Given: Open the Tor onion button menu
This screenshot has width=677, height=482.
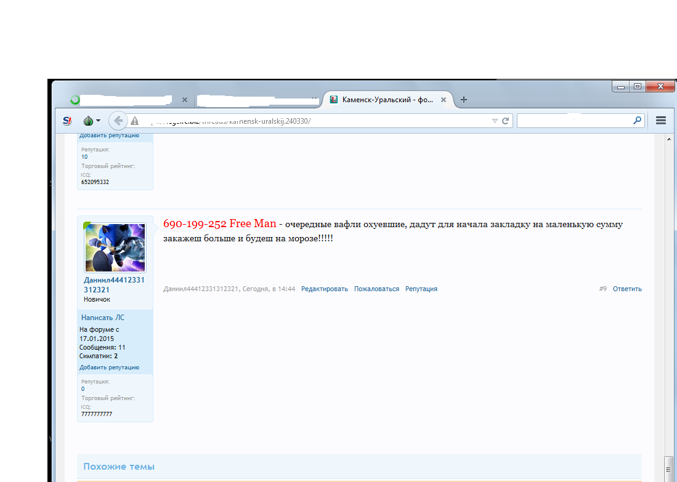Looking at the screenshot, I should coord(92,121).
